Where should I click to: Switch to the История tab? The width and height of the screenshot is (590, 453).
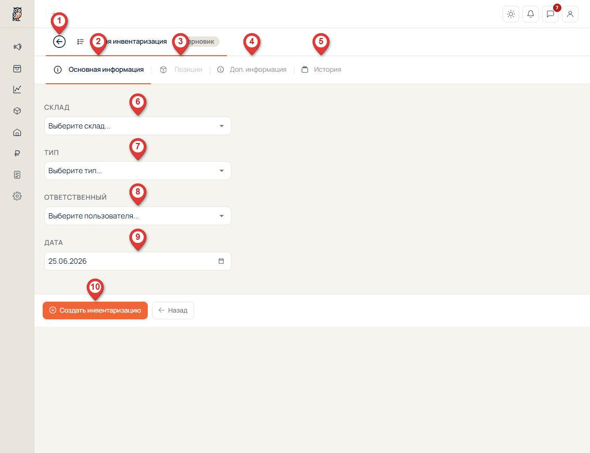(x=322, y=70)
